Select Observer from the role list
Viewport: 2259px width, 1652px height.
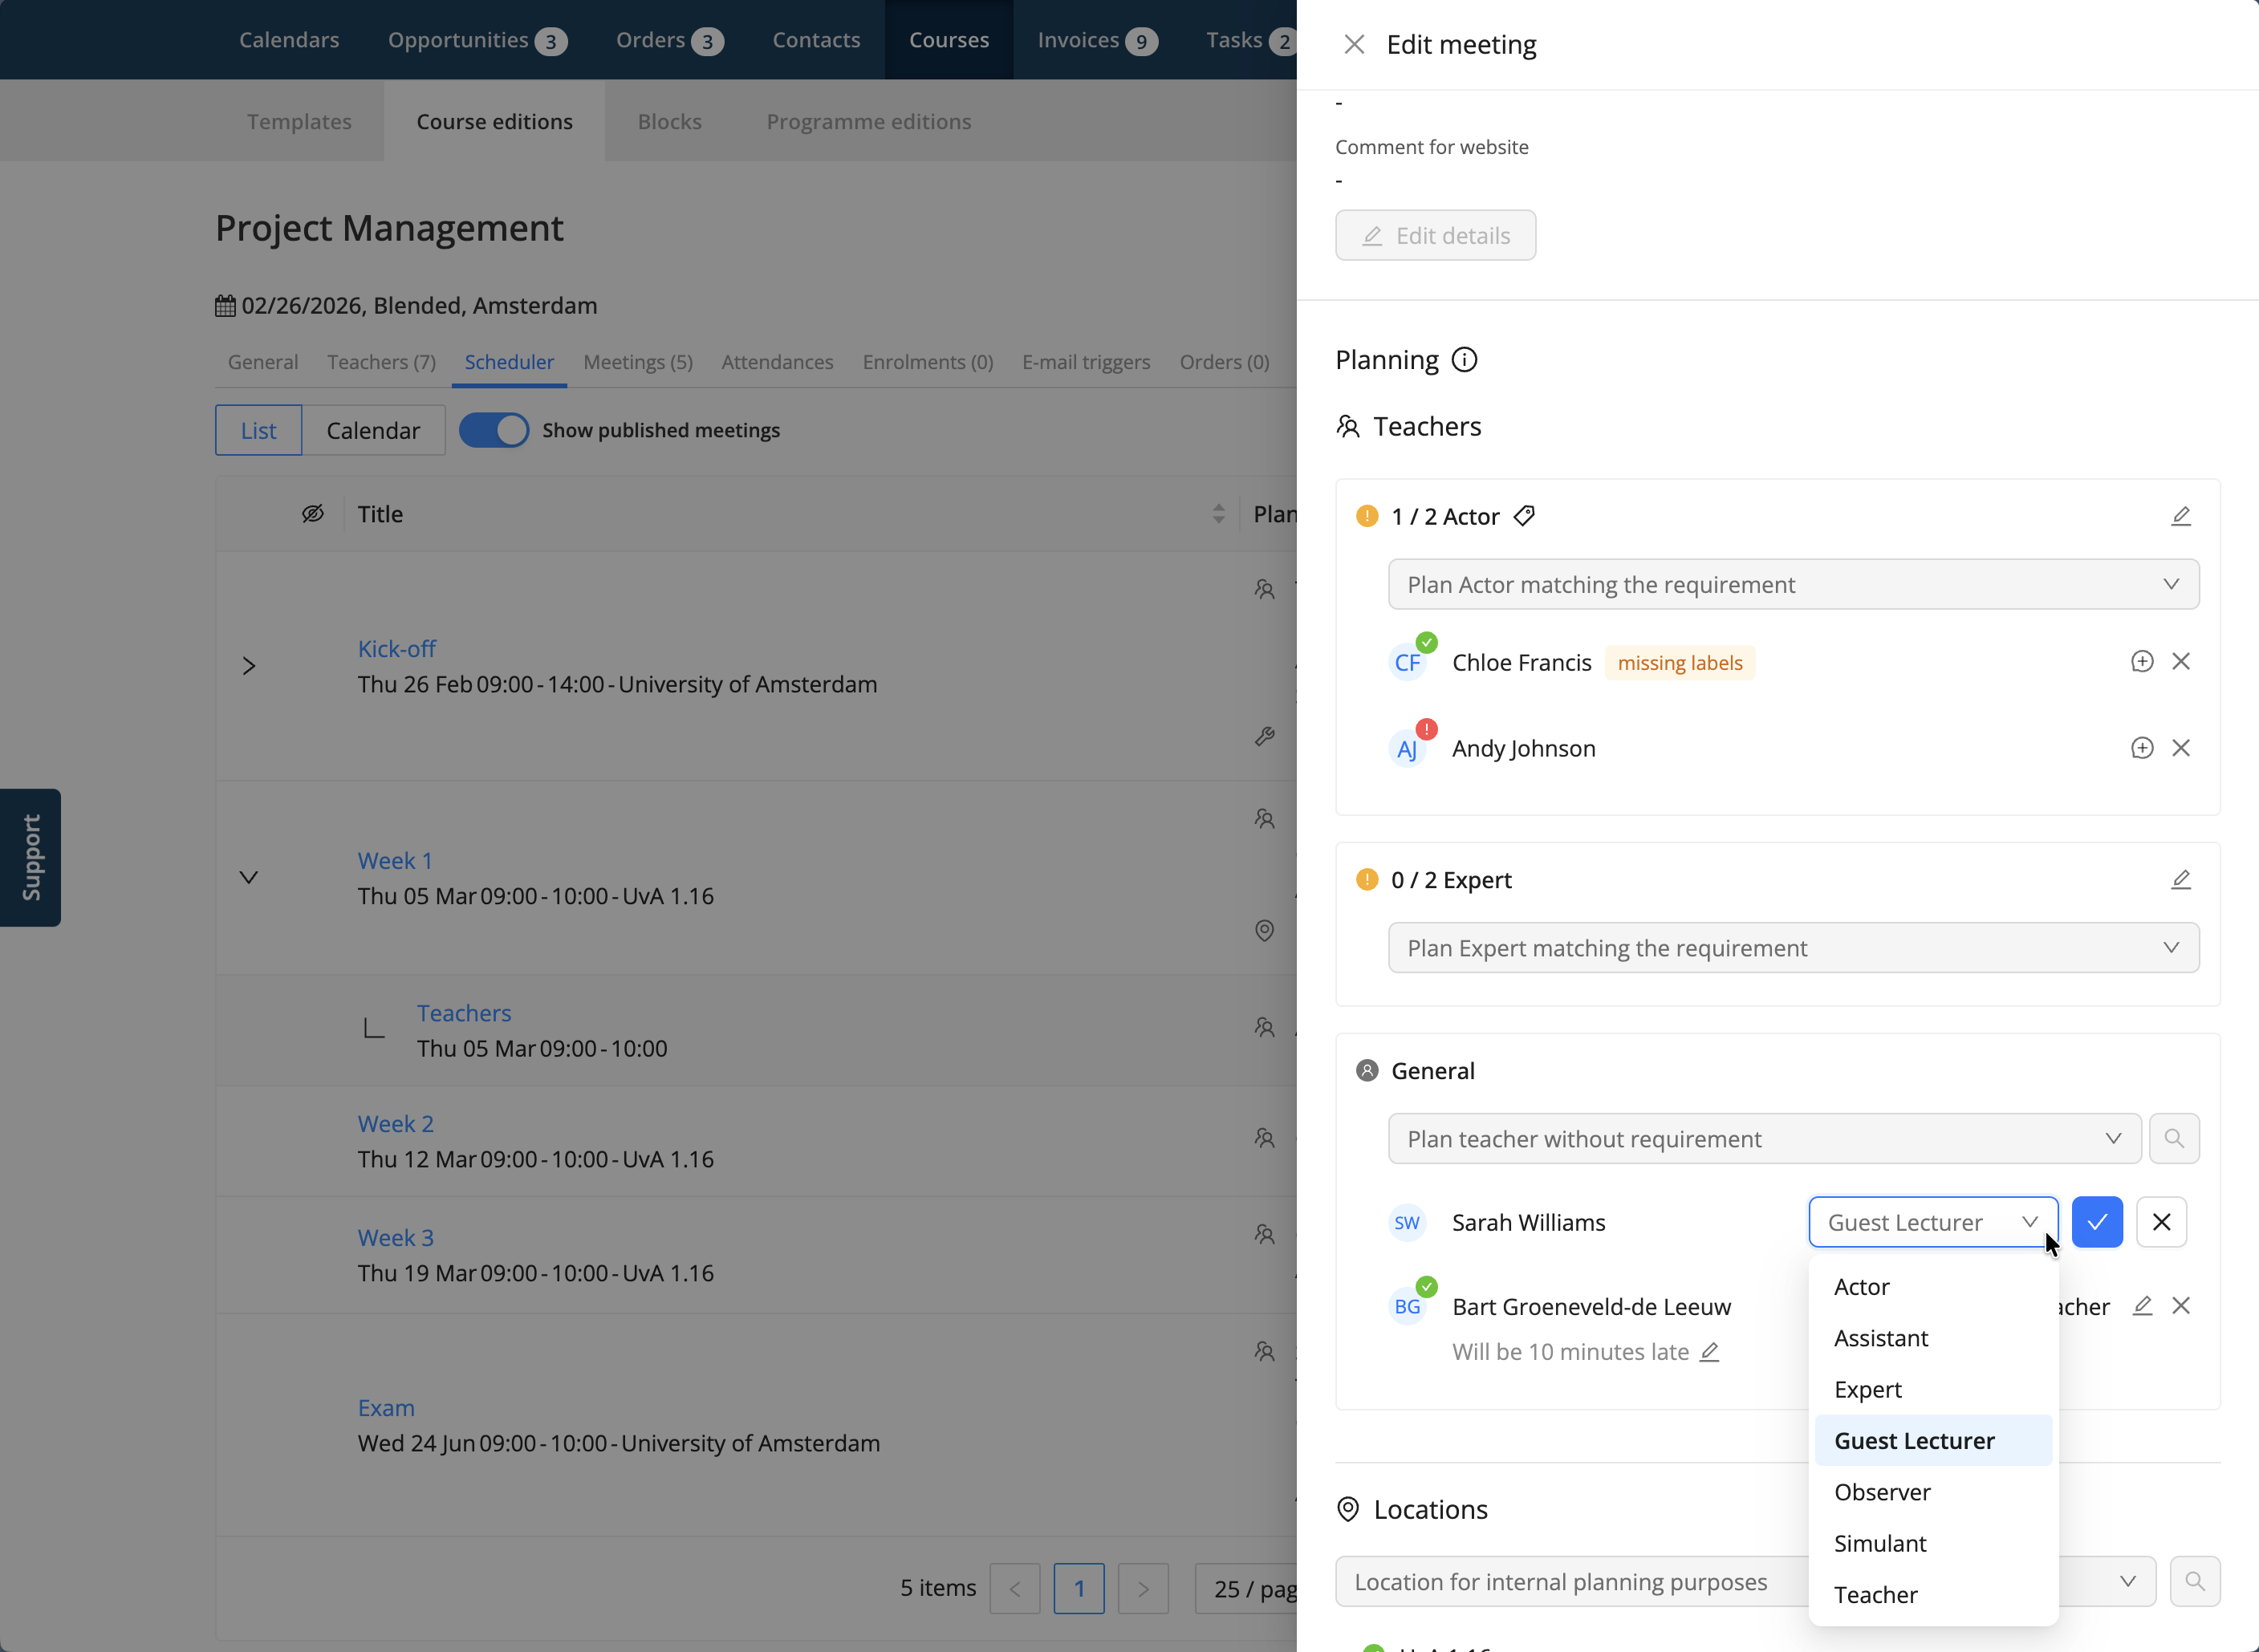click(1882, 1492)
